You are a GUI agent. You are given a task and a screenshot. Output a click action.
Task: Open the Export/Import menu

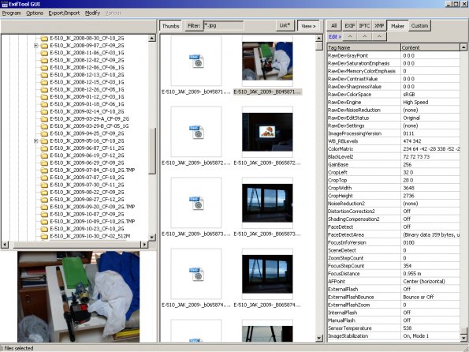[64, 13]
